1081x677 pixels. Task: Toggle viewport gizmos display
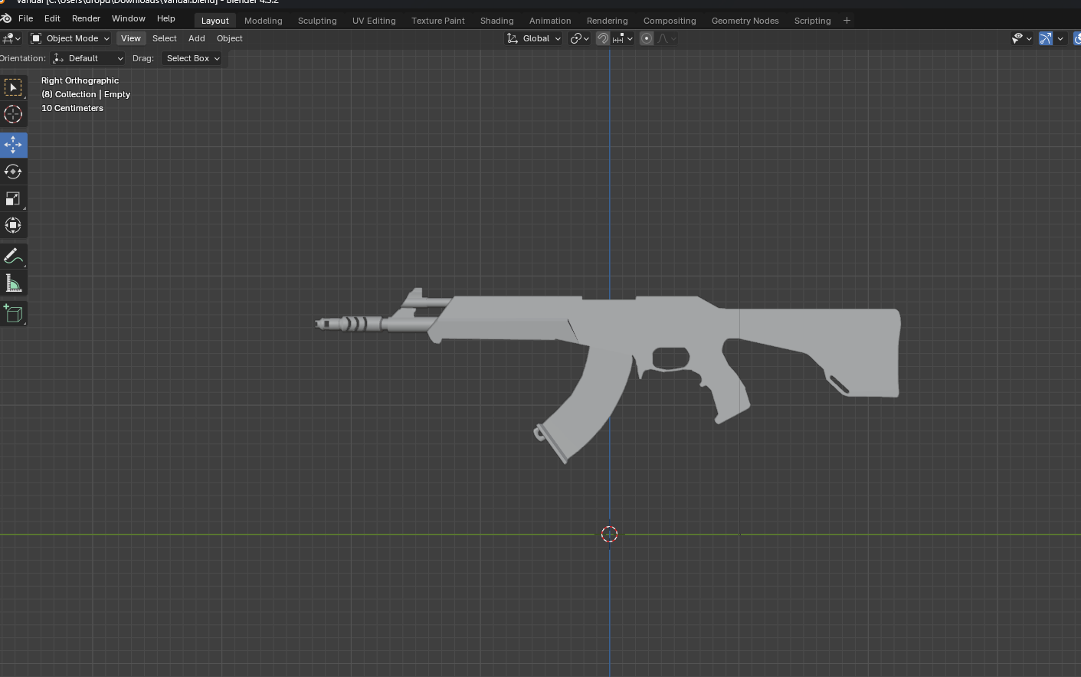pos(1046,38)
